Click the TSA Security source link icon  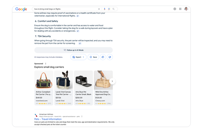click(x=80, y=43)
